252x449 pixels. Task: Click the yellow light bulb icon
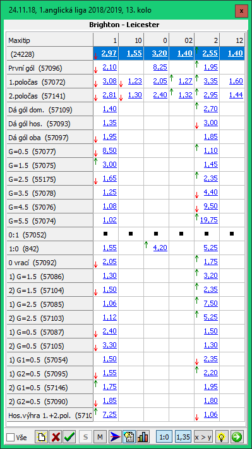tap(221, 437)
